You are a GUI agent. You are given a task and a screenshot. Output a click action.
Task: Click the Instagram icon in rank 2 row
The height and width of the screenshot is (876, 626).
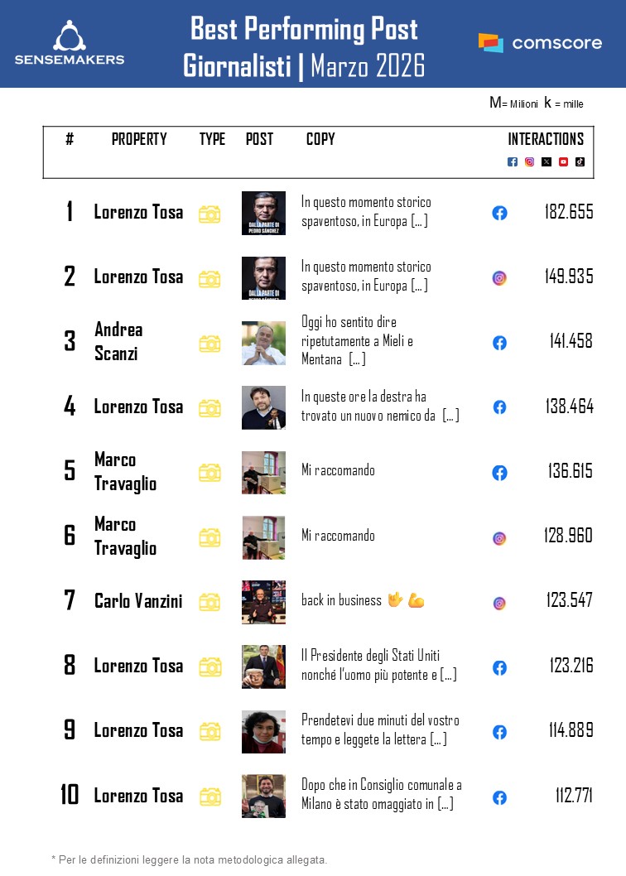(499, 278)
